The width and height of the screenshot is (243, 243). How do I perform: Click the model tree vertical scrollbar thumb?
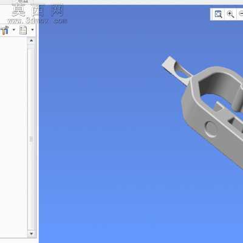click(x=31, y=139)
